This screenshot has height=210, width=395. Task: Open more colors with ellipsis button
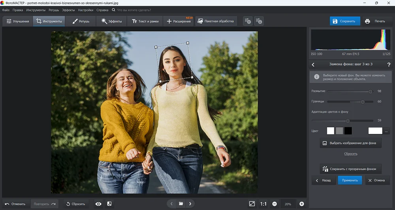(387, 131)
